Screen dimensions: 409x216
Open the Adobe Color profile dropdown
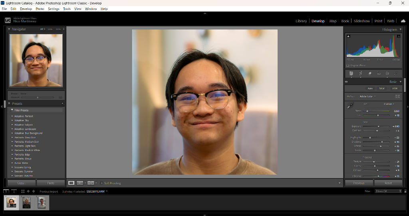click(368, 96)
